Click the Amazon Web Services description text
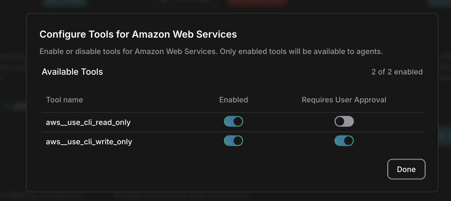Screen dimensions: 451x201 (x=212, y=51)
